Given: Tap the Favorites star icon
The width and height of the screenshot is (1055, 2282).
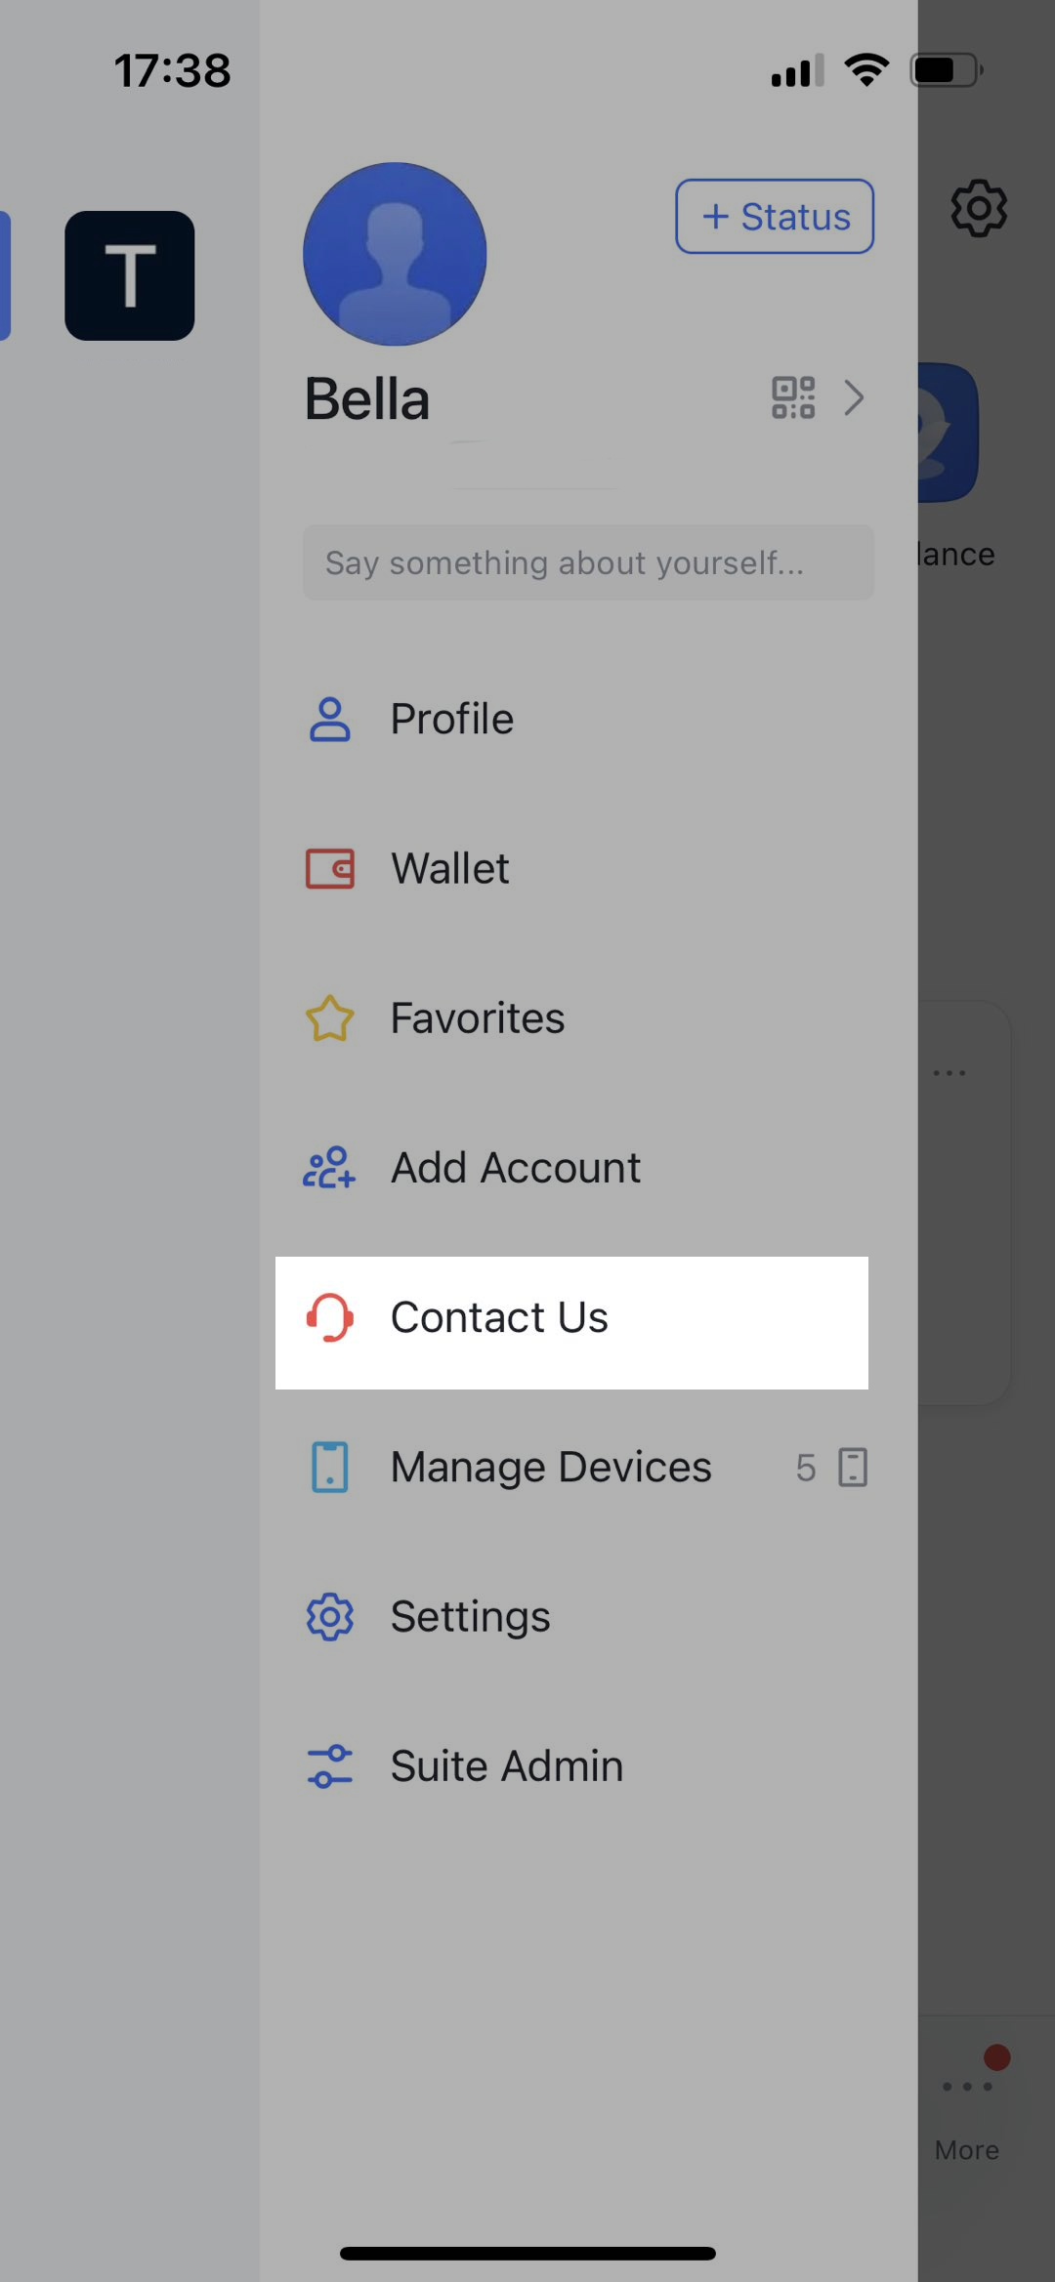Looking at the screenshot, I should 330,1018.
